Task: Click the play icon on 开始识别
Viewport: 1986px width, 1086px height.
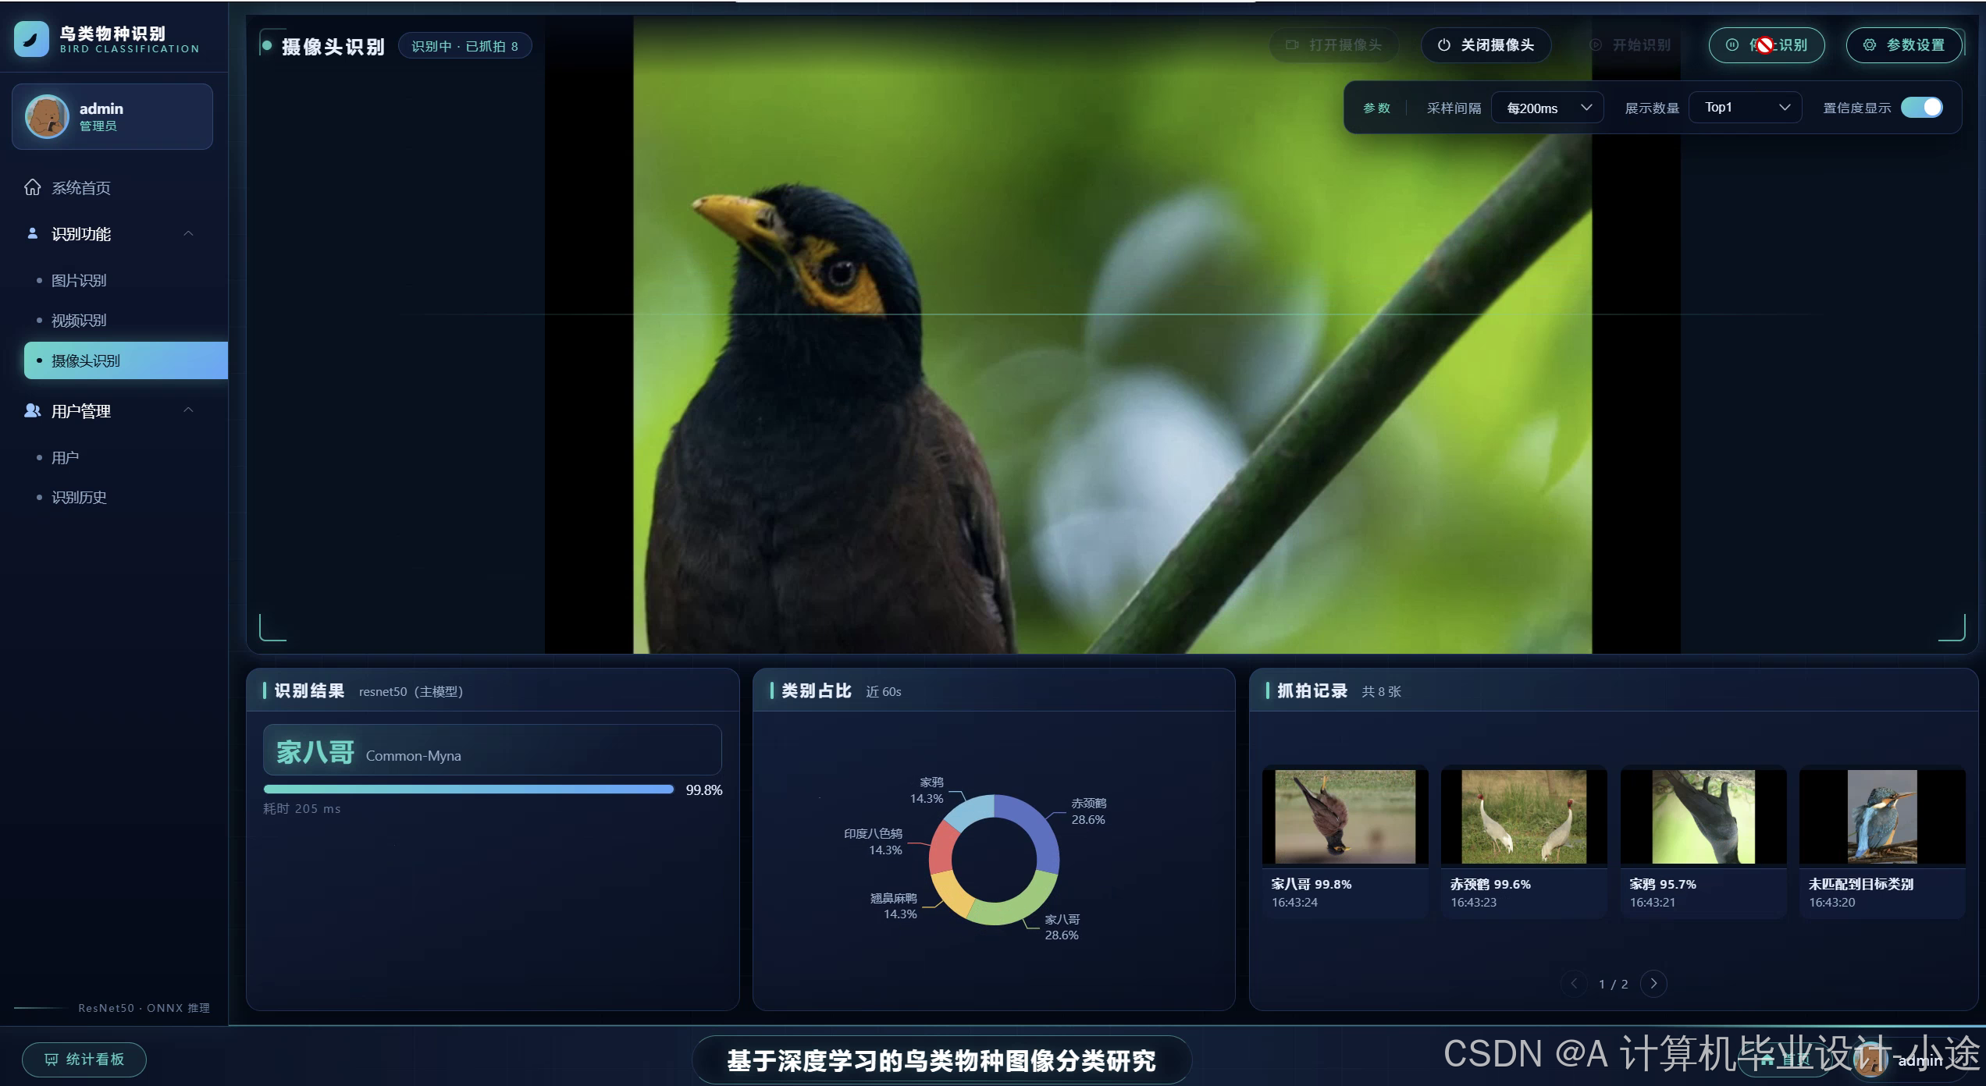Action: click(1596, 45)
